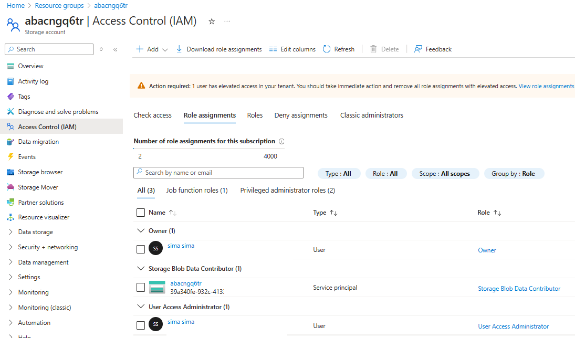Go to Home breadcrumb
The height and width of the screenshot is (338, 575).
click(x=16, y=5)
